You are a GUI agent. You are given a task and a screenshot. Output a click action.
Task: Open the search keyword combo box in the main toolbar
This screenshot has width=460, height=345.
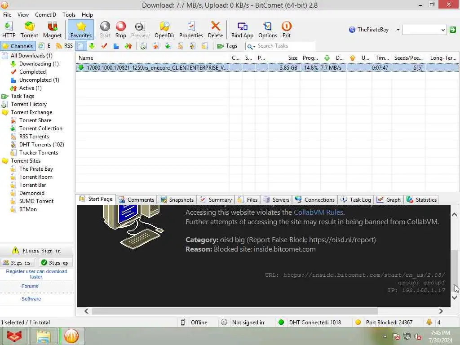coord(424,30)
